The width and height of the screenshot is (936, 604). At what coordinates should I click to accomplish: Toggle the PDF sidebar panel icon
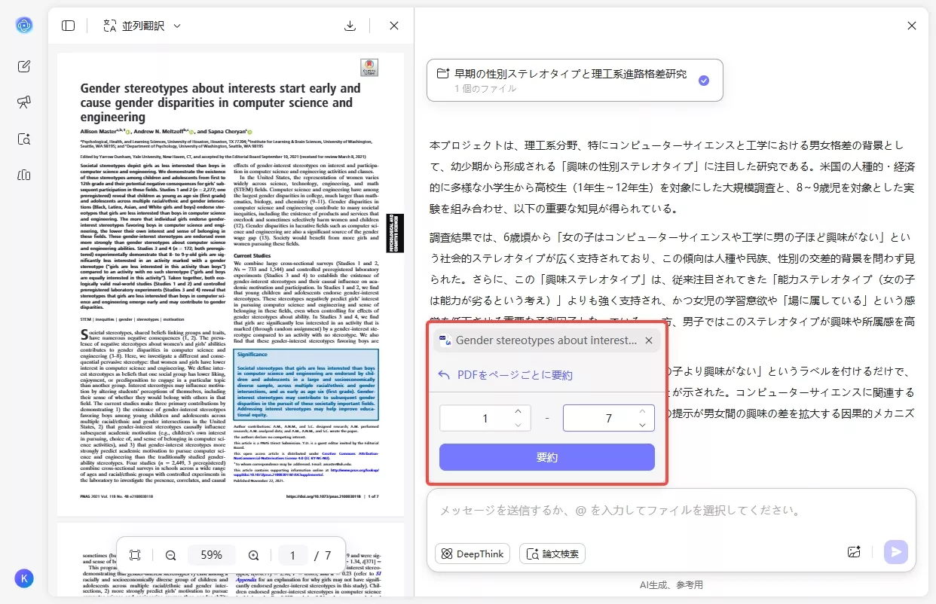pyautogui.click(x=68, y=25)
